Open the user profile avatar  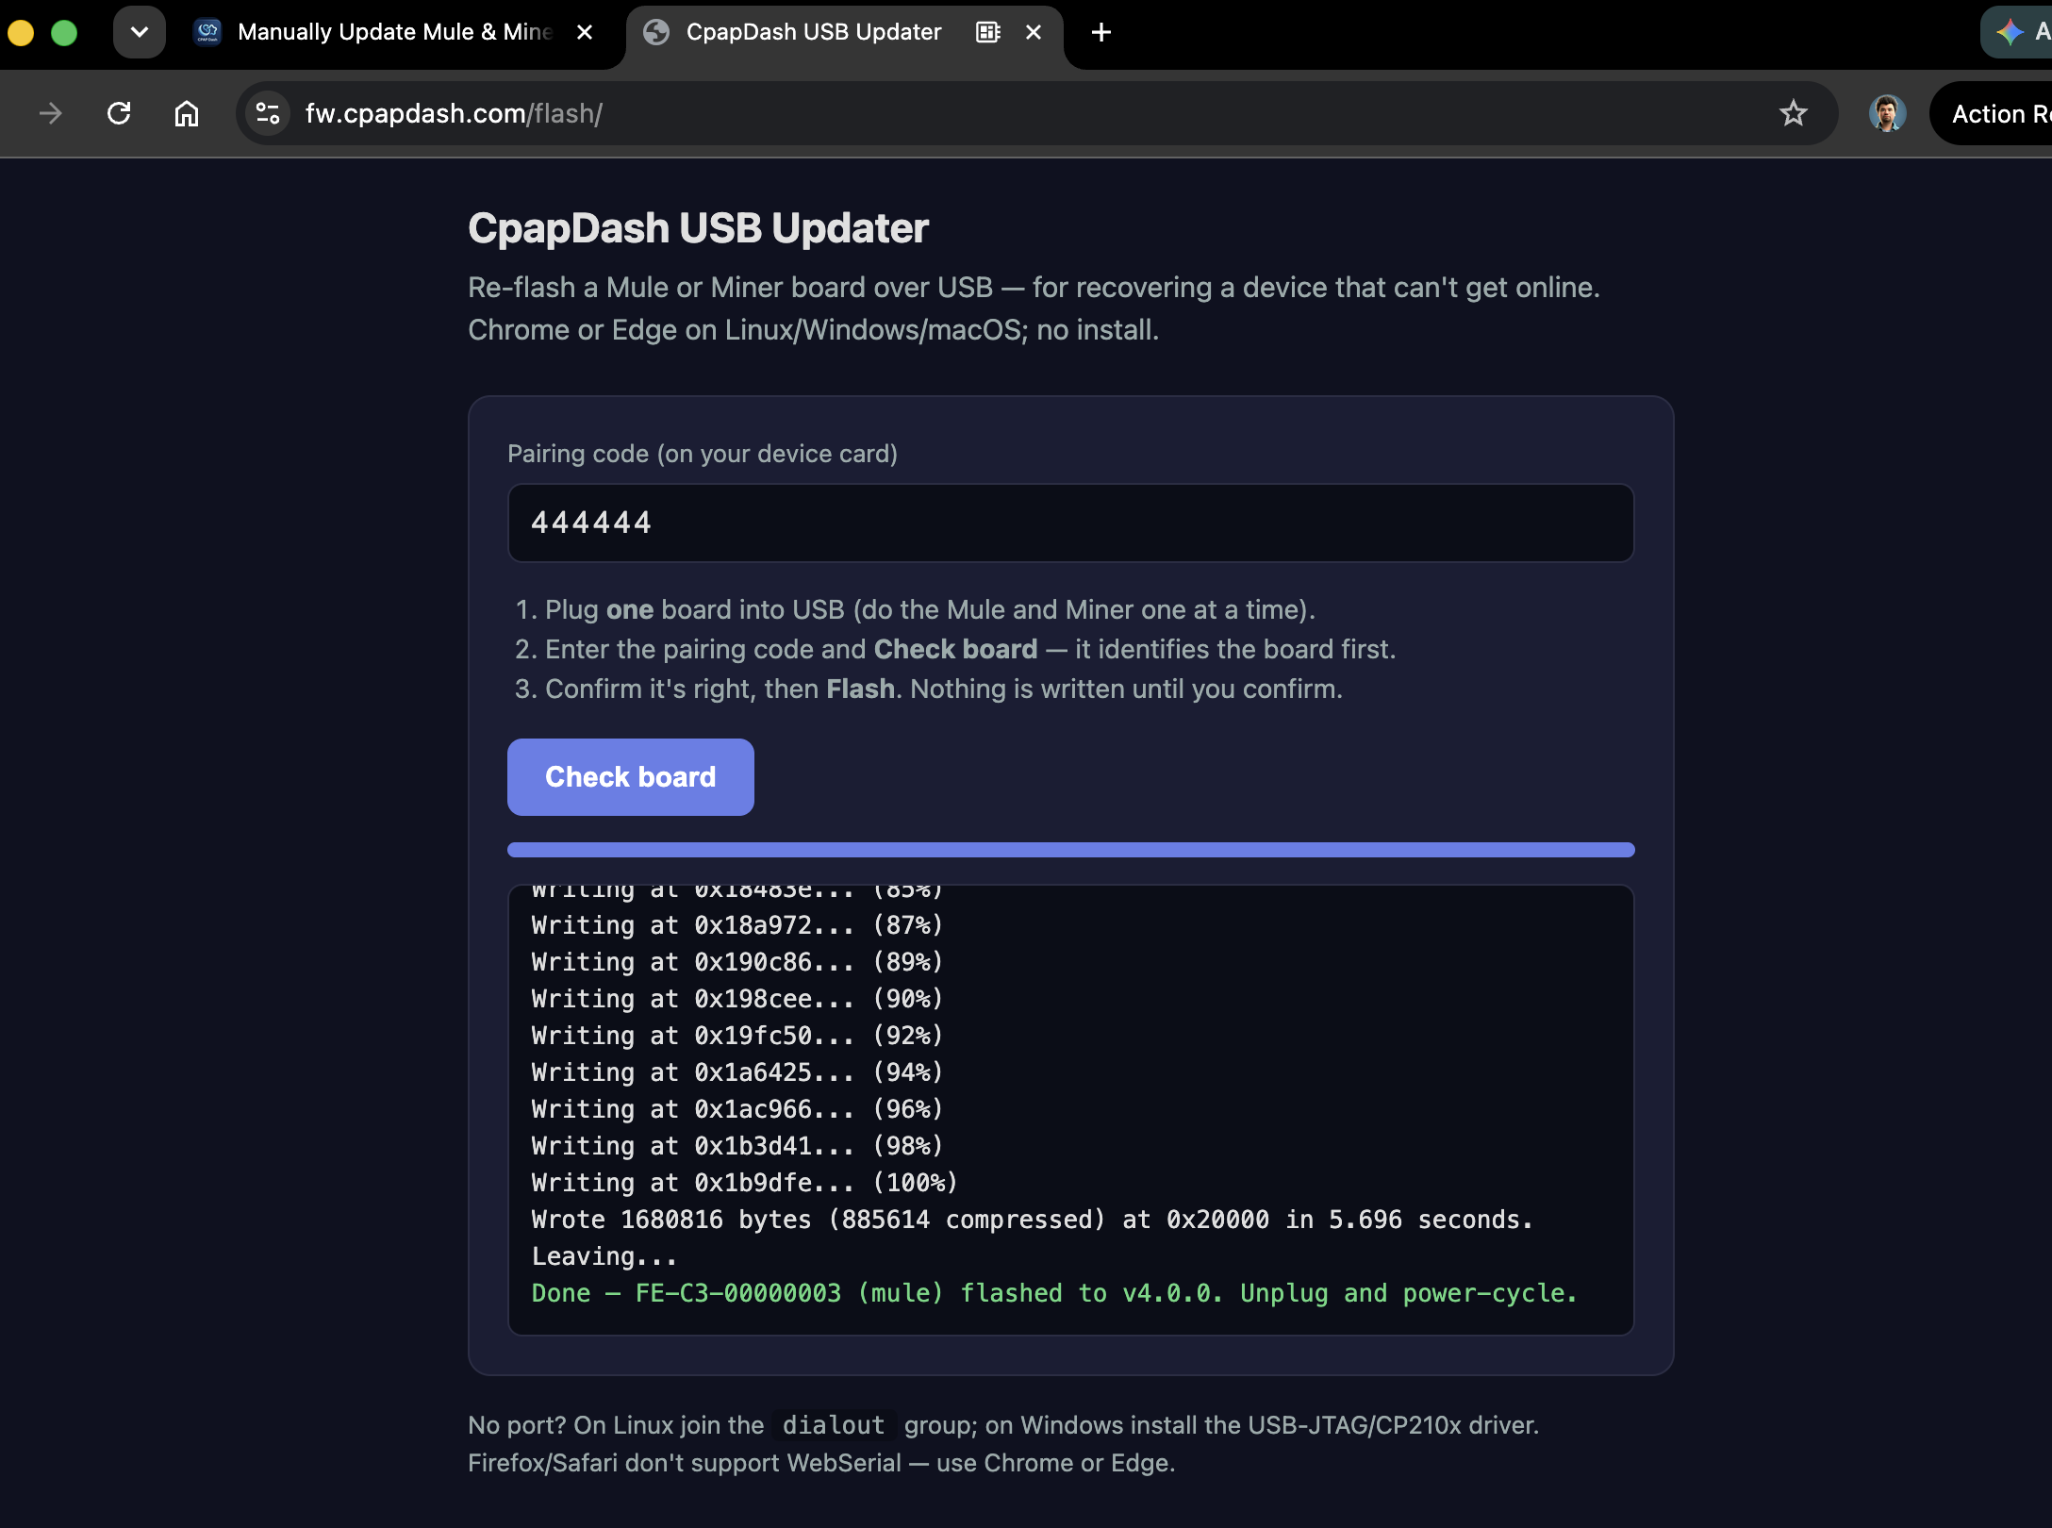tap(1887, 114)
